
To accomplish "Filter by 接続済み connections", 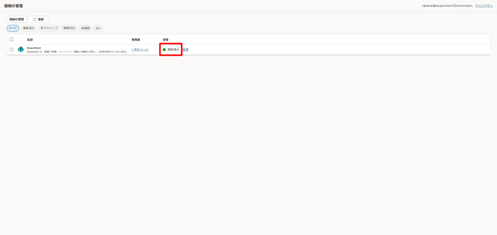I will tap(29, 28).
